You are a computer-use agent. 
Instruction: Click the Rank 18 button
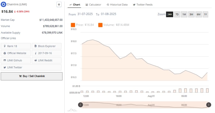(x=16, y=46)
